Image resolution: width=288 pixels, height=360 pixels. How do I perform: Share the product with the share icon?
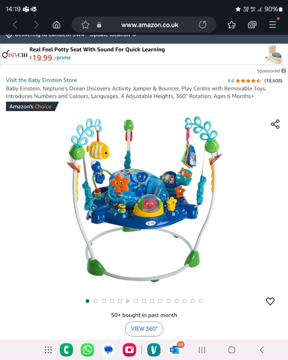click(x=275, y=124)
